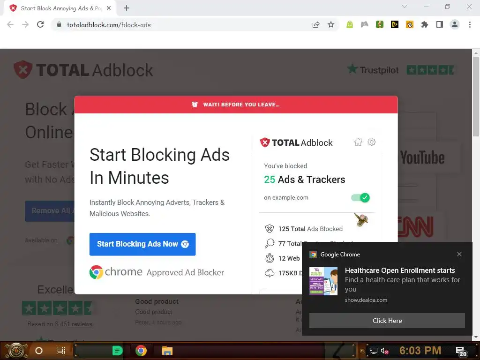The height and width of the screenshot is (360, 480).
Task: Click the Healthcare Open Enrollment notification title
Action: pyautogui.click(x=400, y=270)
